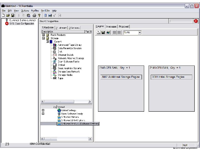Viewport: 200px width, 150px height.
Task: Click the blue server icon in the main toolbar
Action: pos(45,16)
